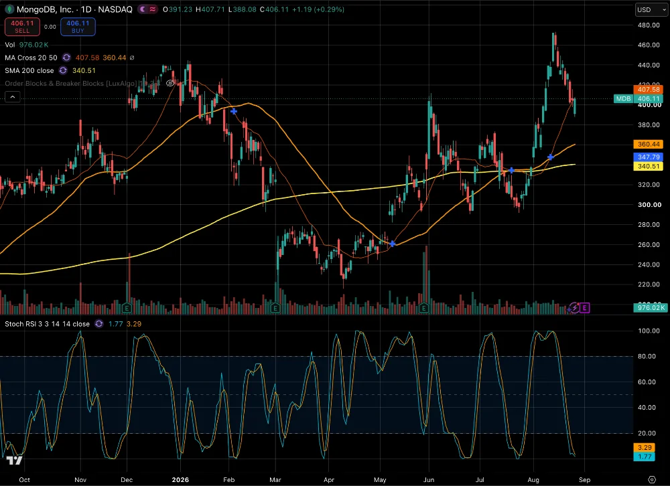Click the December earnings E marker

coord(127,307)
